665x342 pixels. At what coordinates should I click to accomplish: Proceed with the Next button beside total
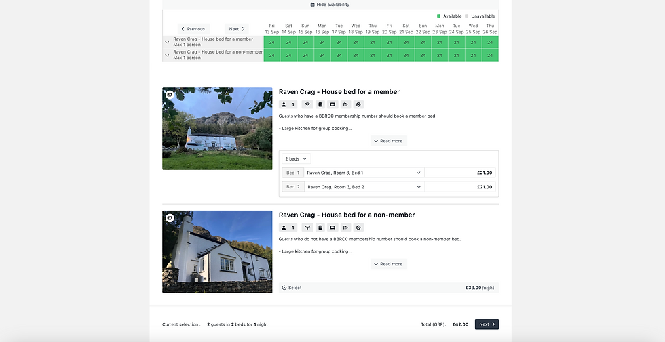(487, 324)
